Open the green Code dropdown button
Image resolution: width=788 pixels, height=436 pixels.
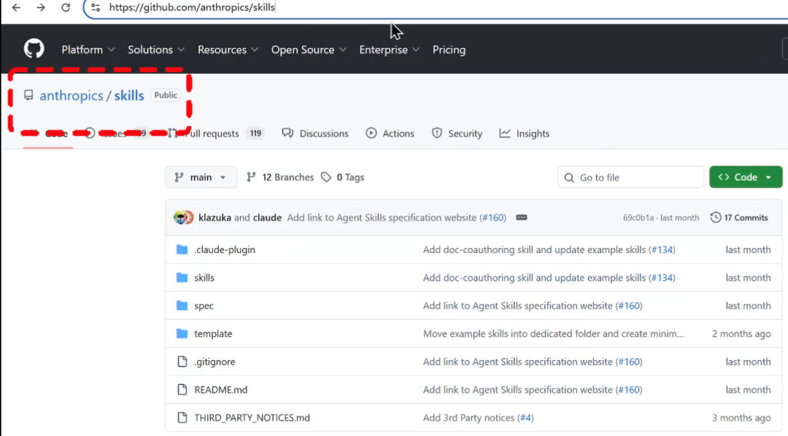point(746,177)
